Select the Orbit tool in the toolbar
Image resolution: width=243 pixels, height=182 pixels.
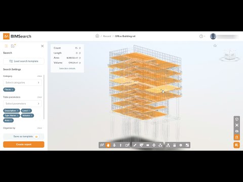(102, 145)
